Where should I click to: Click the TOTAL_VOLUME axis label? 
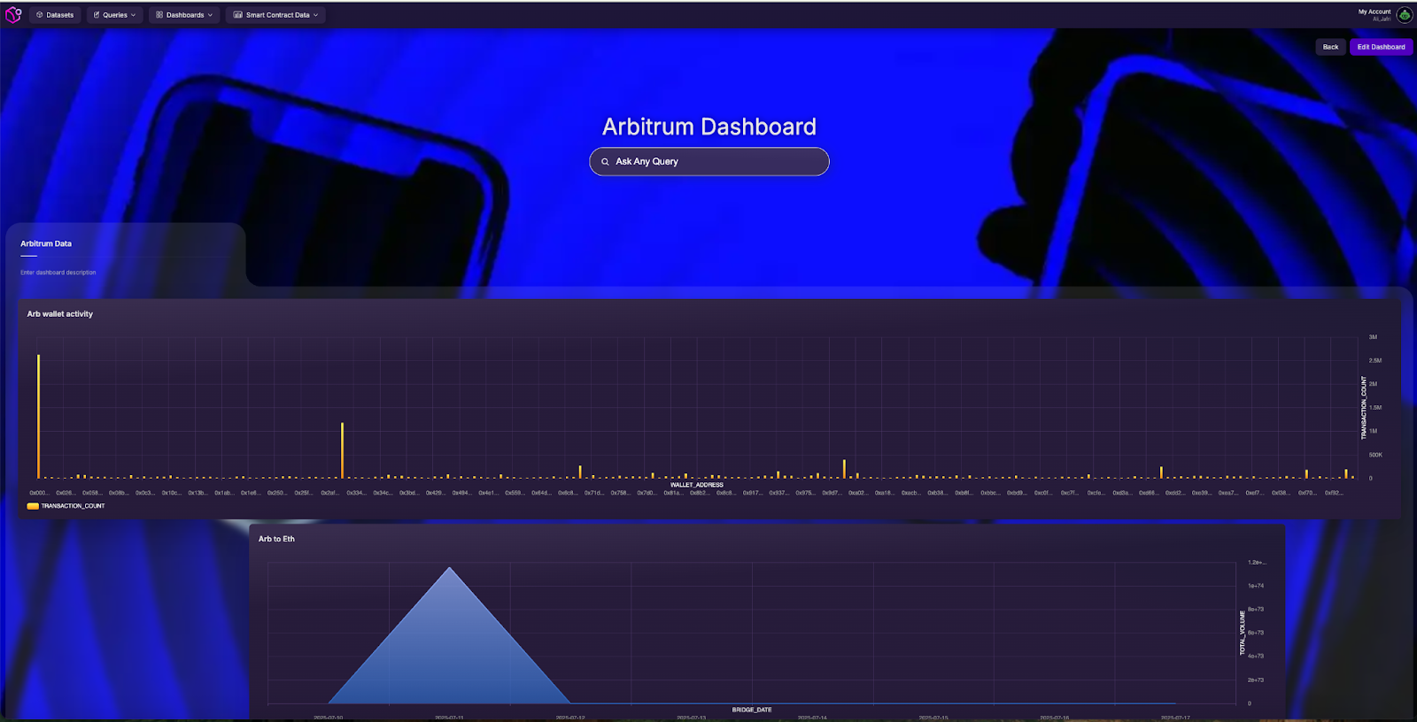point(1242,633)
